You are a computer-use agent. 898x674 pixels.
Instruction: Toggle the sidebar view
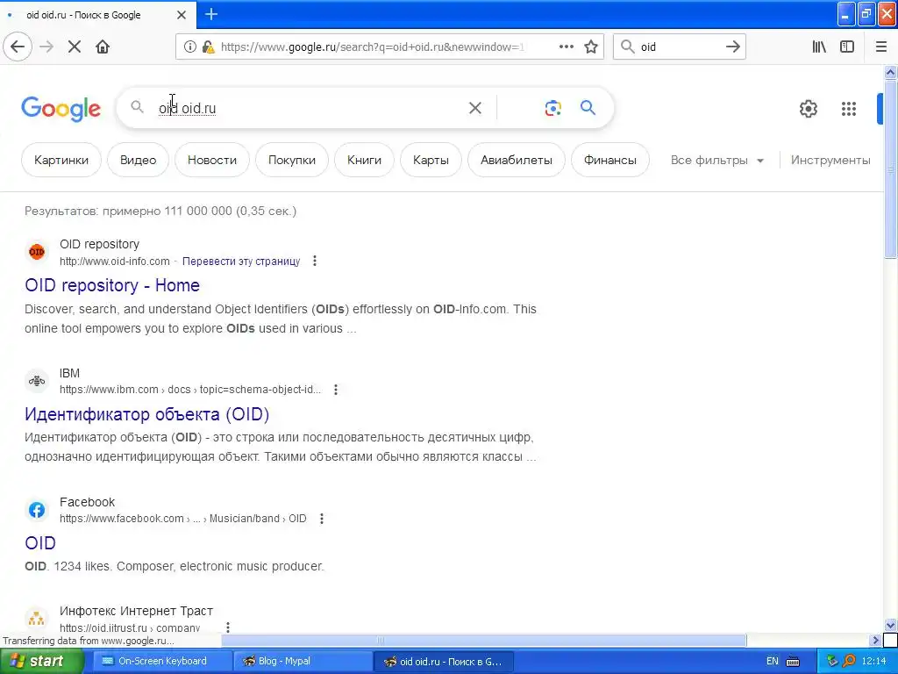pos(847,47)
